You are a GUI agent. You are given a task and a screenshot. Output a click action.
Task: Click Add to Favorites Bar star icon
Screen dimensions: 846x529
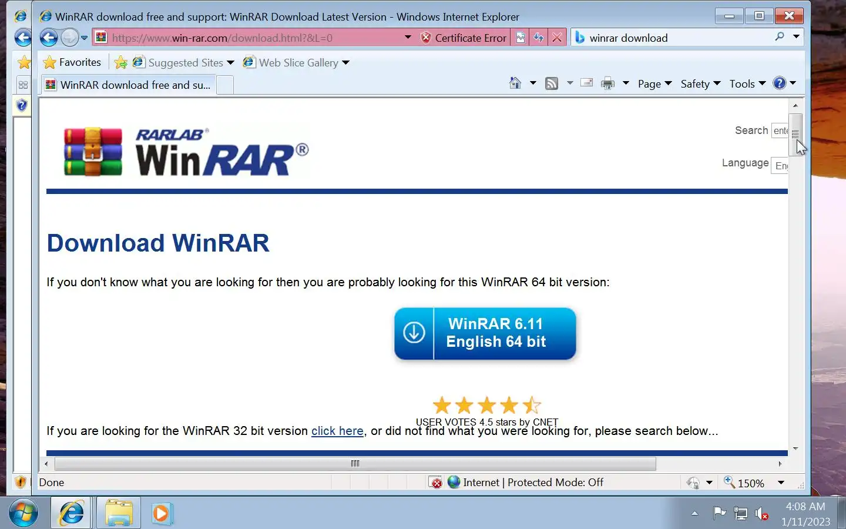pyautogui.click(x=120, y=62)
